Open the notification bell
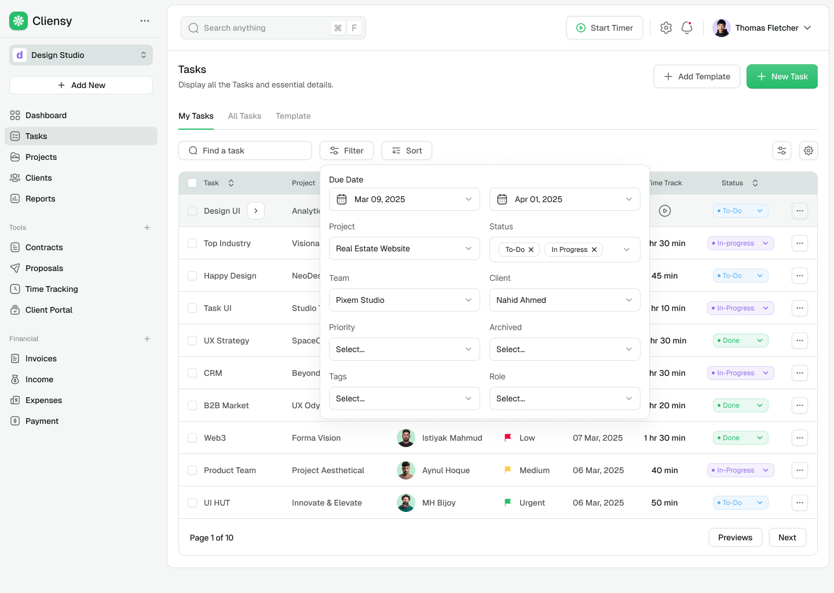Viewport: 834px width, 593px height. tap(687, 27)
